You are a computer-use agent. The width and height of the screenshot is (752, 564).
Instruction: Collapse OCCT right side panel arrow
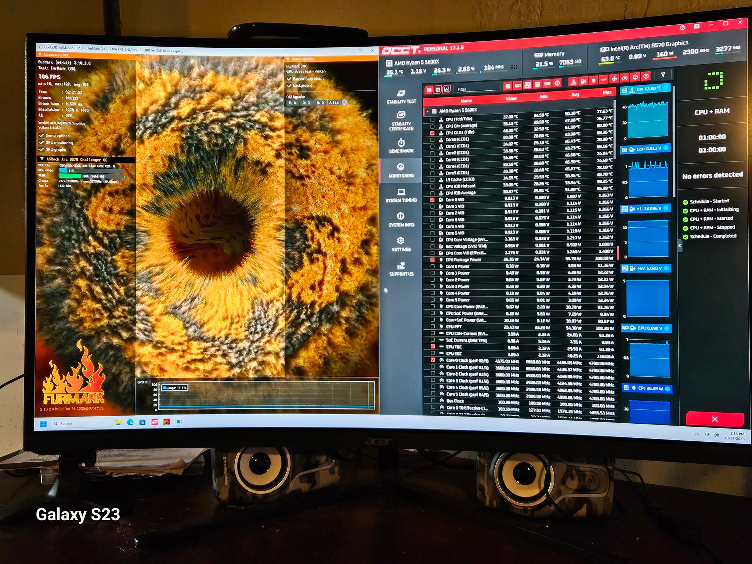point(680,245)
